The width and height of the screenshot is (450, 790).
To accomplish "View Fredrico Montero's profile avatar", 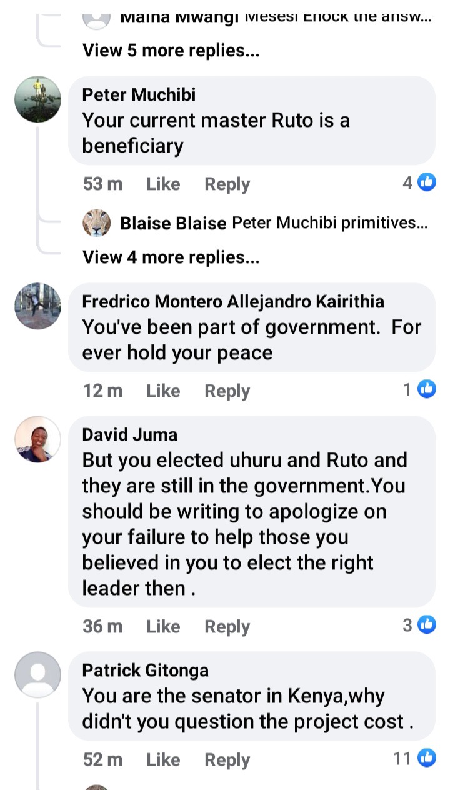I will [x=38, y=306].
